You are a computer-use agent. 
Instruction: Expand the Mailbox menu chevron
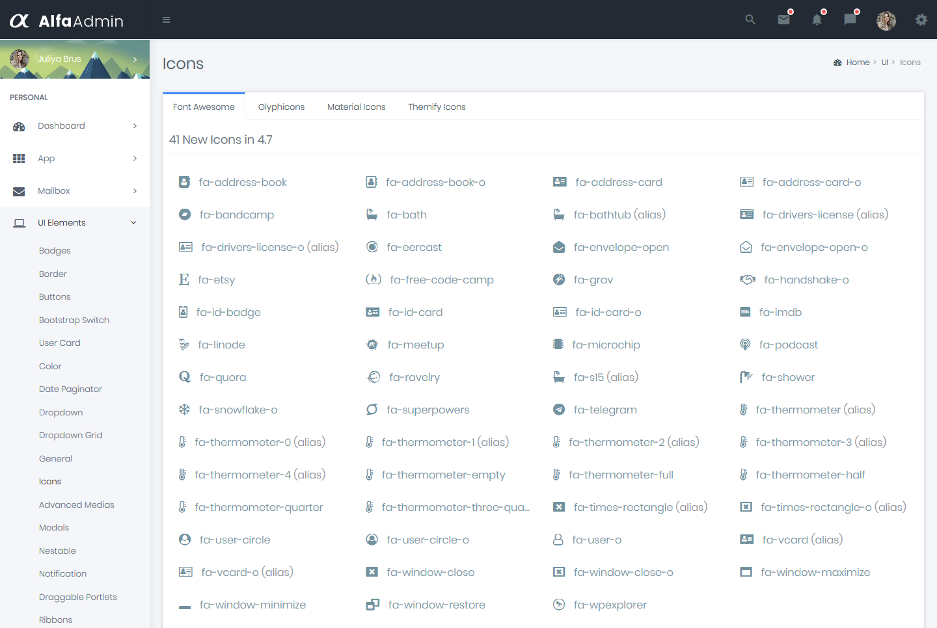pos(135,191)
